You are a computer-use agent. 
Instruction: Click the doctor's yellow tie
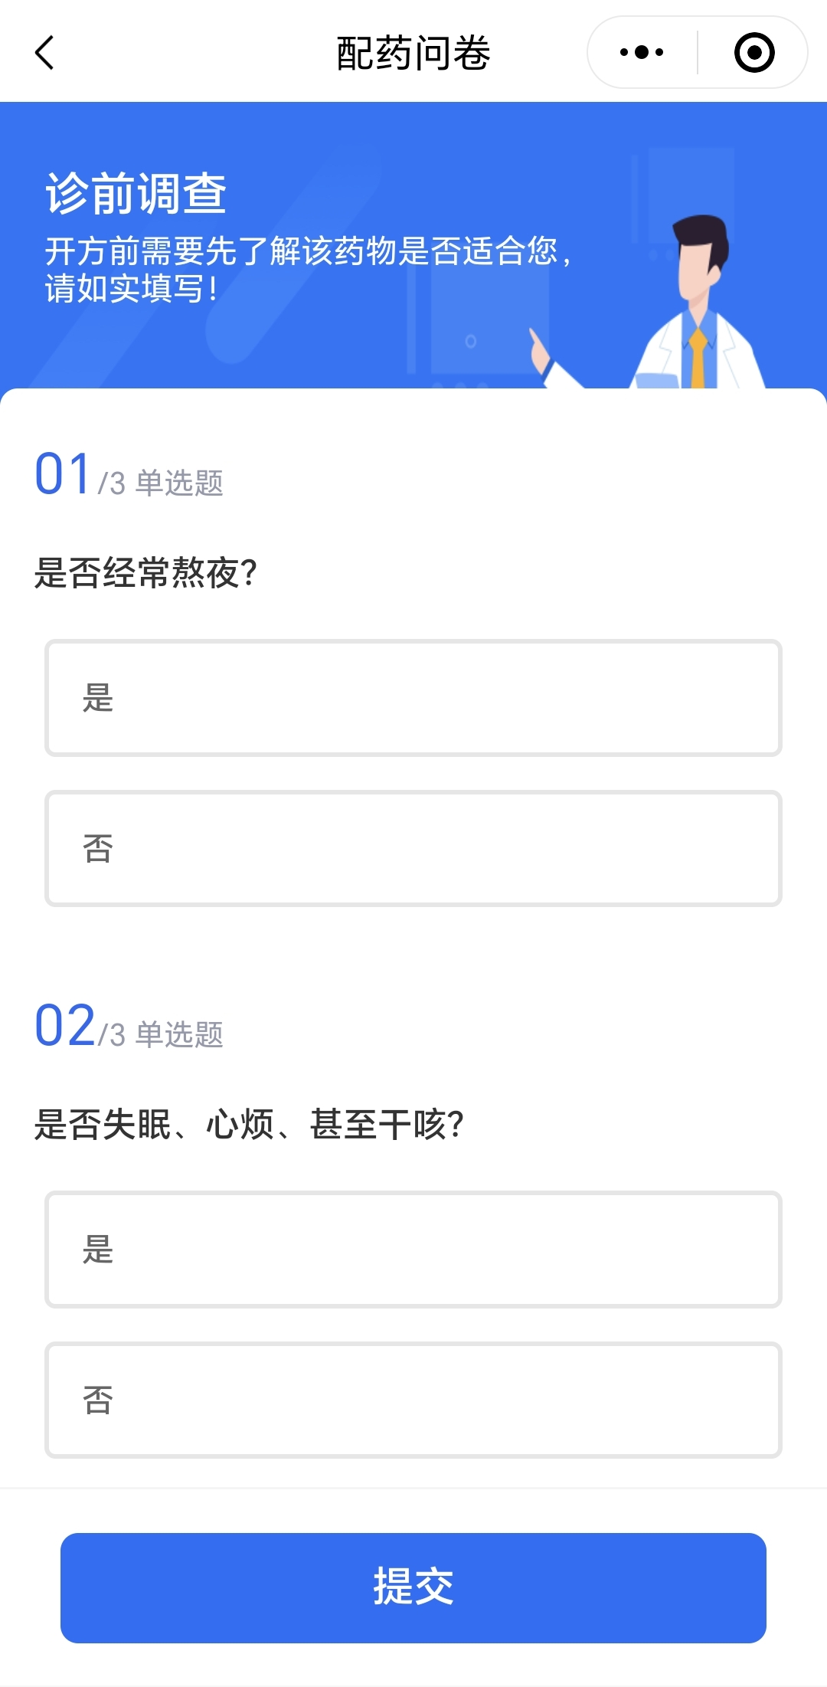click(x=698, y=359)
